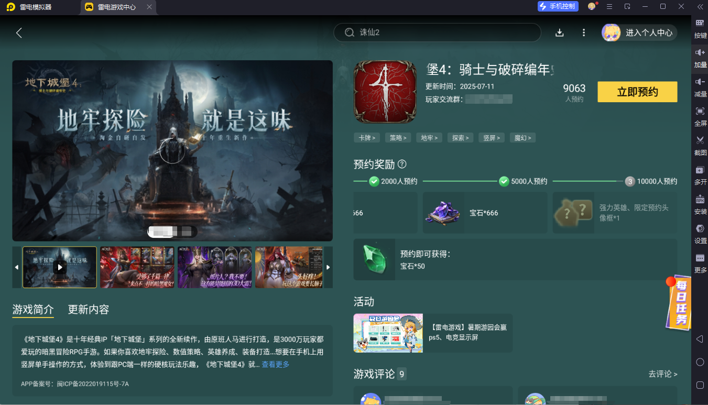Close the 雷电游戏中心 tab
Screen dimensions: 708x405
[149, 7]
